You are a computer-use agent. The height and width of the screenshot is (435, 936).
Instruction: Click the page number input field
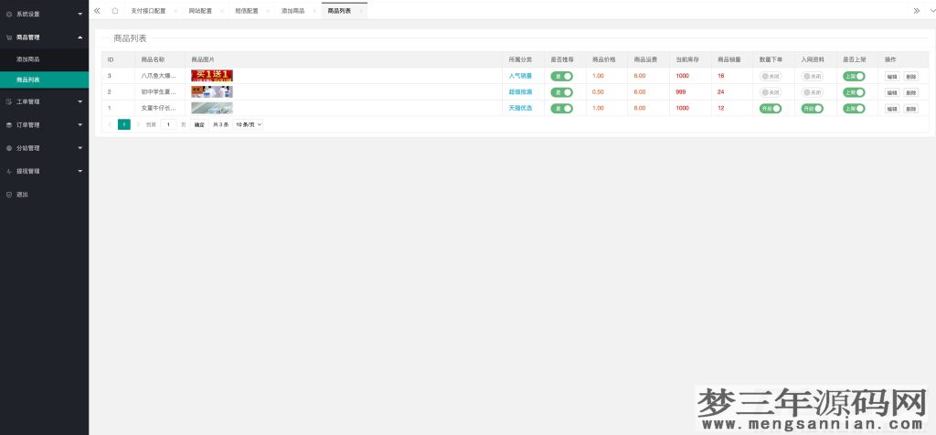[168, 124]
